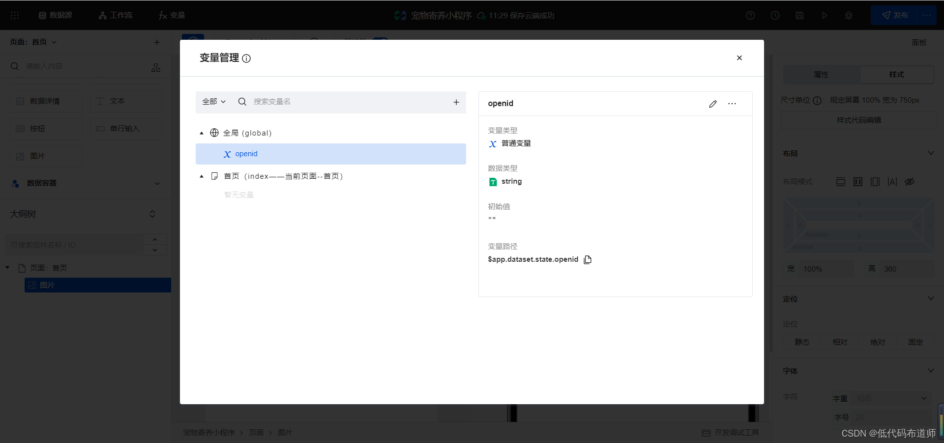
Task: Click the page icon beside 首页 (index)
Action: click(x=214, y=176)
